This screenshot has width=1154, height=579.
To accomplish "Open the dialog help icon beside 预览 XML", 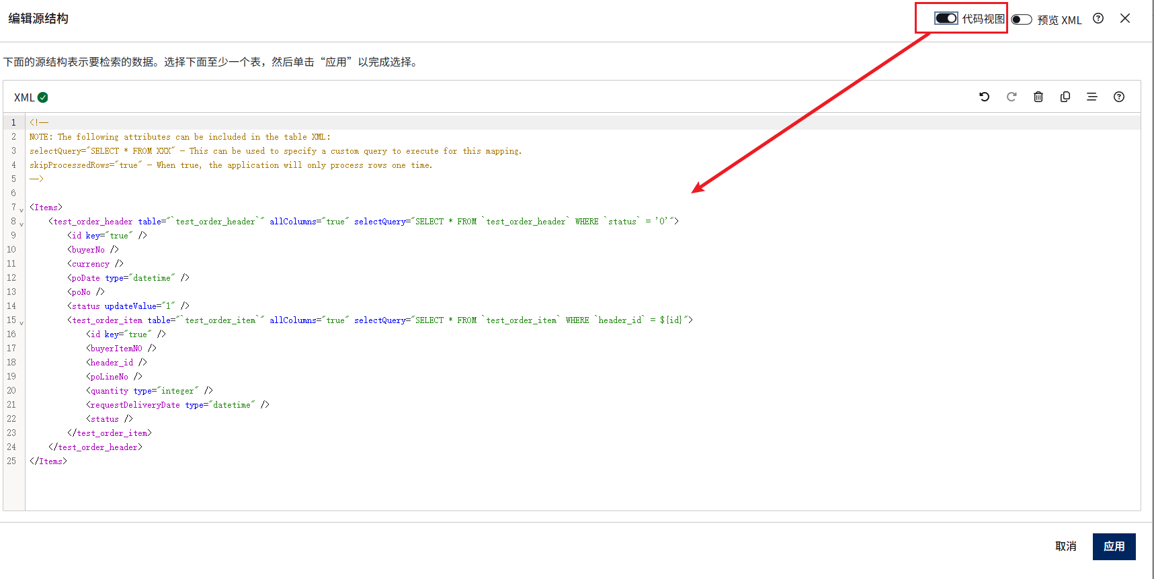I will point(1098,19).
